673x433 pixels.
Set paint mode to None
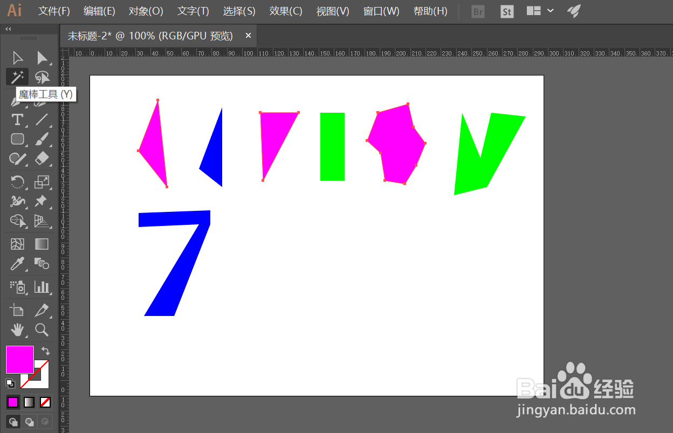46,402
